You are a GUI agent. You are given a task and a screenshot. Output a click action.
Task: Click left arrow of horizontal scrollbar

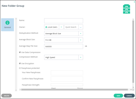point(20,90)
